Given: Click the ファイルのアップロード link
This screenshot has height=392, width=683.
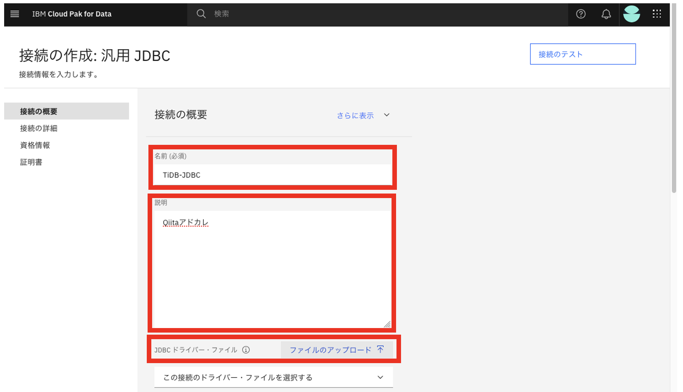Looking at the screenshot, I should tap(330, 349).
